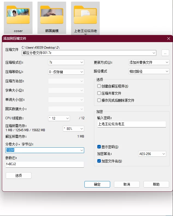Click the 帮助 button
Image resolution: width=173 pixels, height=216 pixels.
156,184
